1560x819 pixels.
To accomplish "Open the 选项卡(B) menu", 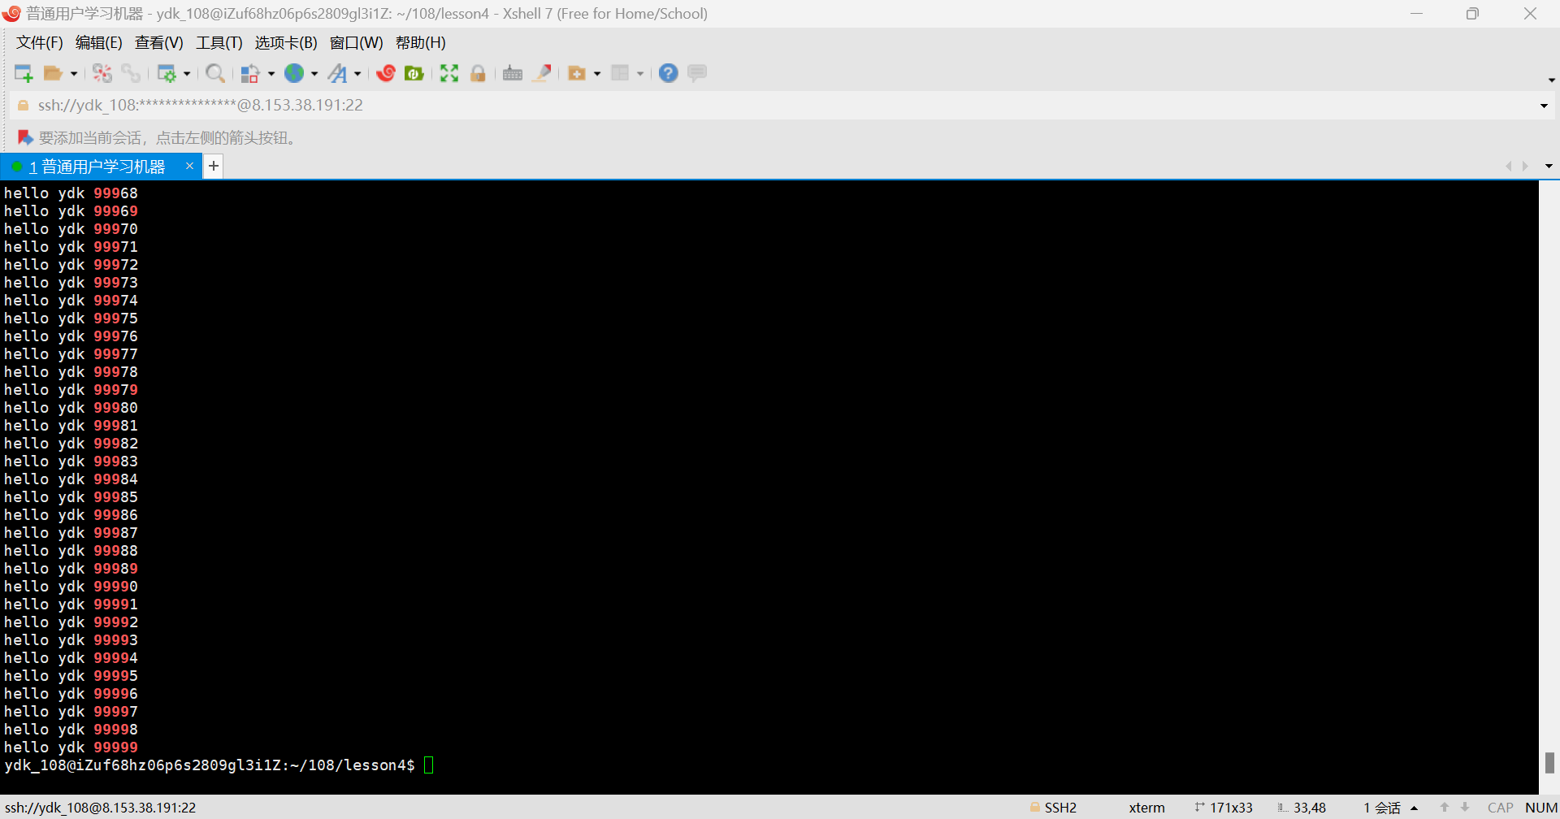I will 286,43.
